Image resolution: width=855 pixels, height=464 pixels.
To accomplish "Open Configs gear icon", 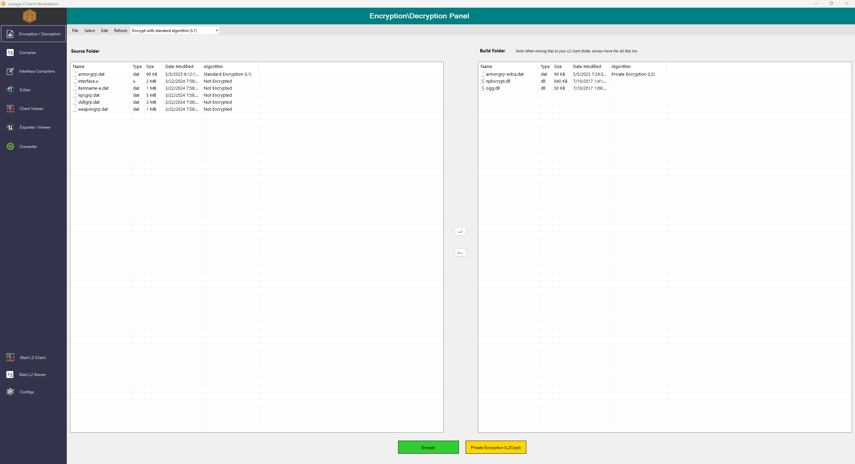I will click(x=10, y=392).
